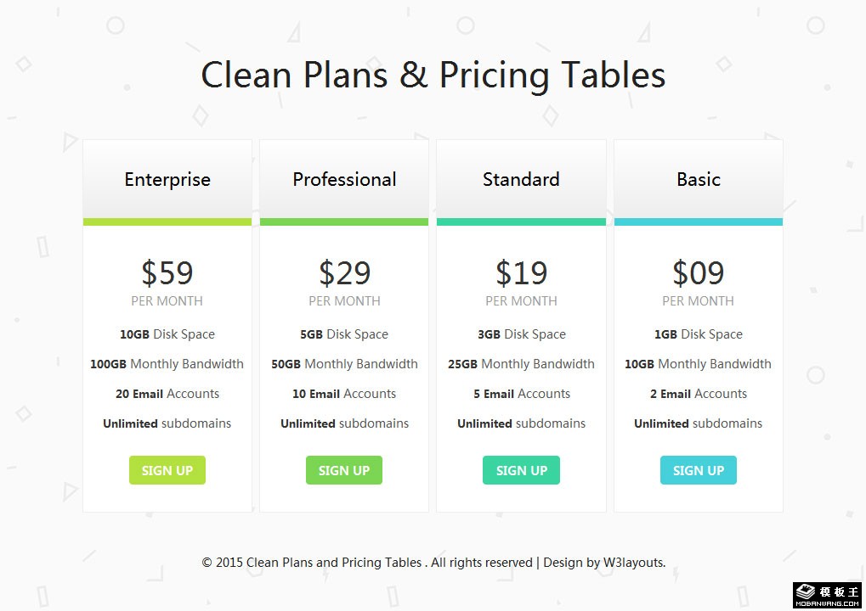Choose the Basic plan header

[698, 179]
